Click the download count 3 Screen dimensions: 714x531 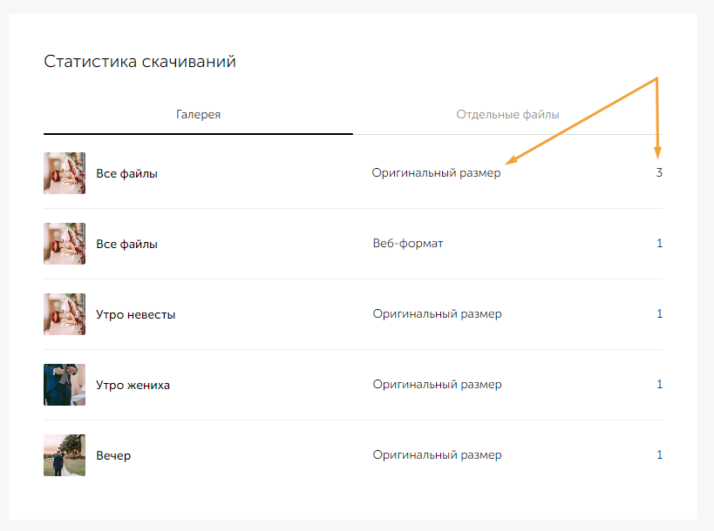pyautogui.click(x=659, y=173)
